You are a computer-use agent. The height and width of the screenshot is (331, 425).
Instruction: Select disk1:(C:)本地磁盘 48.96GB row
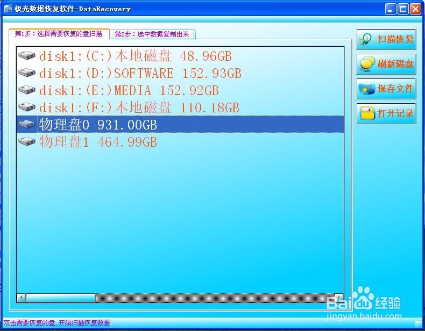point(180,56)
